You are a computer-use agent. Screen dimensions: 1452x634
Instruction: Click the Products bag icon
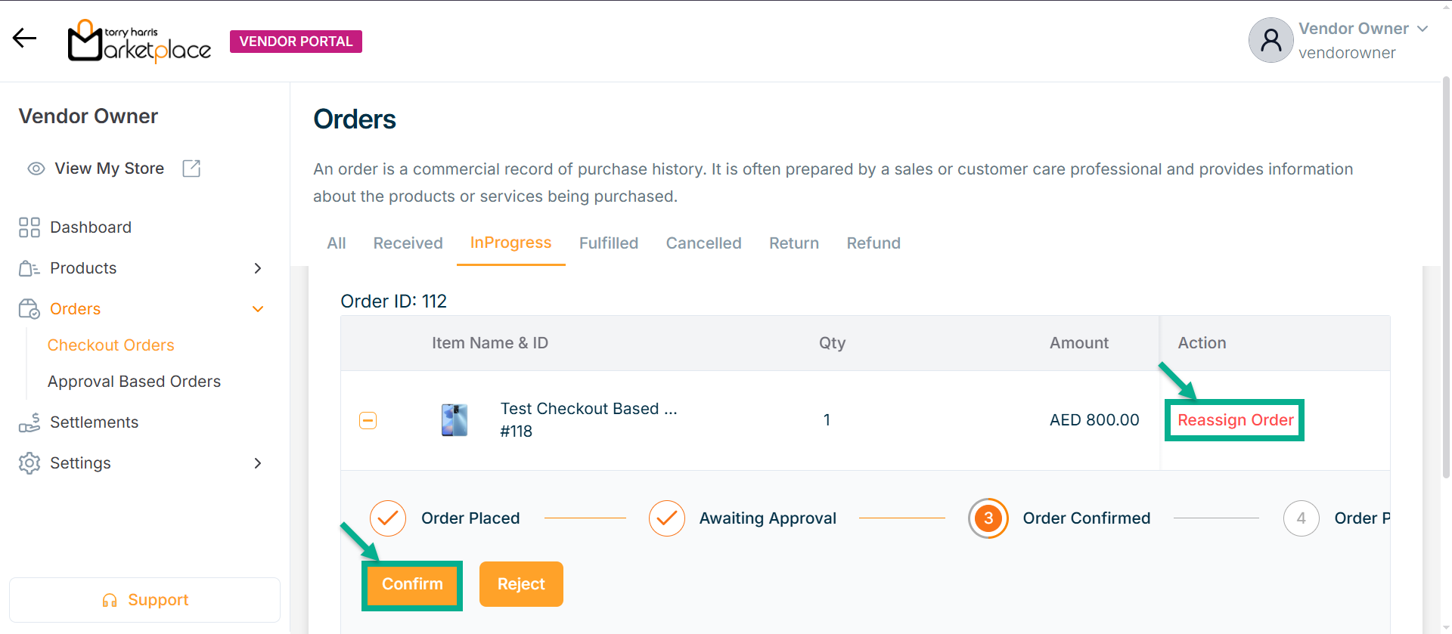[x=29, y=268]
